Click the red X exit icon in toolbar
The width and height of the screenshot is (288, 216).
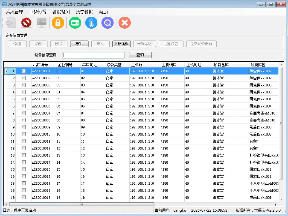click(x=124, y=23)
